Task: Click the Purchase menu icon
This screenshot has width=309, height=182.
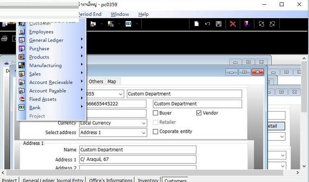Action: (x=22, y=49)
